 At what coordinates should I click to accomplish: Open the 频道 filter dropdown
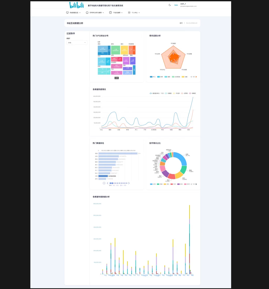[77, 43]
